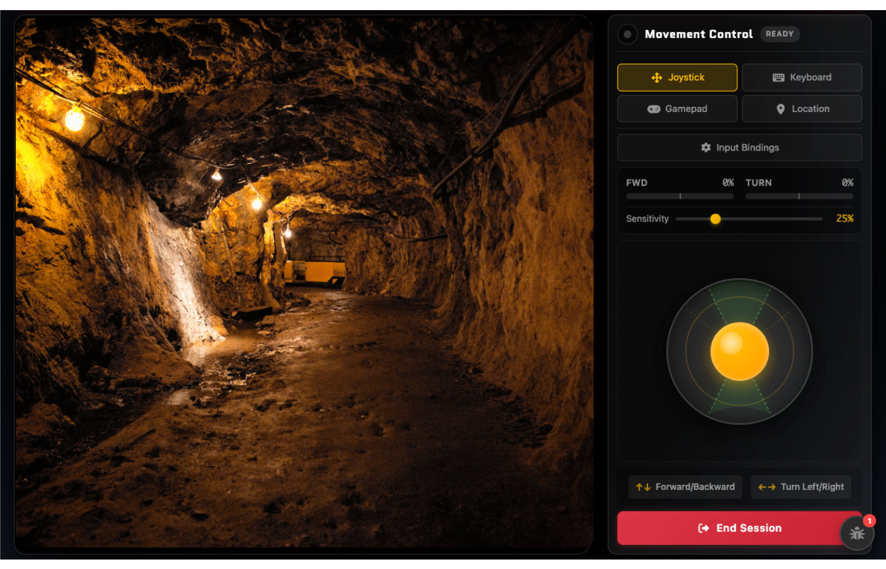This screenshot has width=886, height=569.
Task: Click the up-down arrows Forward/Backward icon
Action: pyautogui.click(x=643, y=487)
